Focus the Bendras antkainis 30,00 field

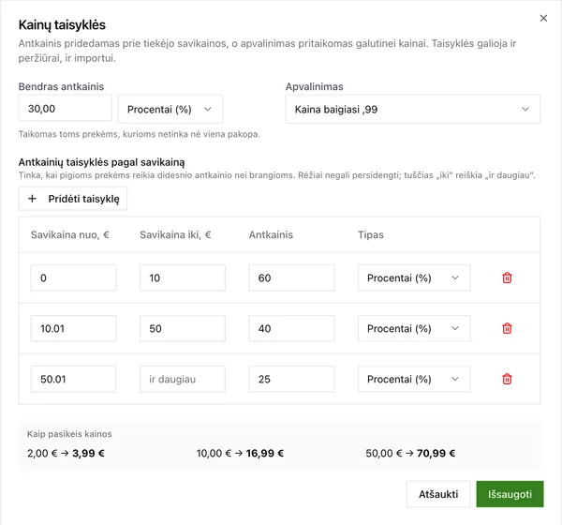coord(66,109)
